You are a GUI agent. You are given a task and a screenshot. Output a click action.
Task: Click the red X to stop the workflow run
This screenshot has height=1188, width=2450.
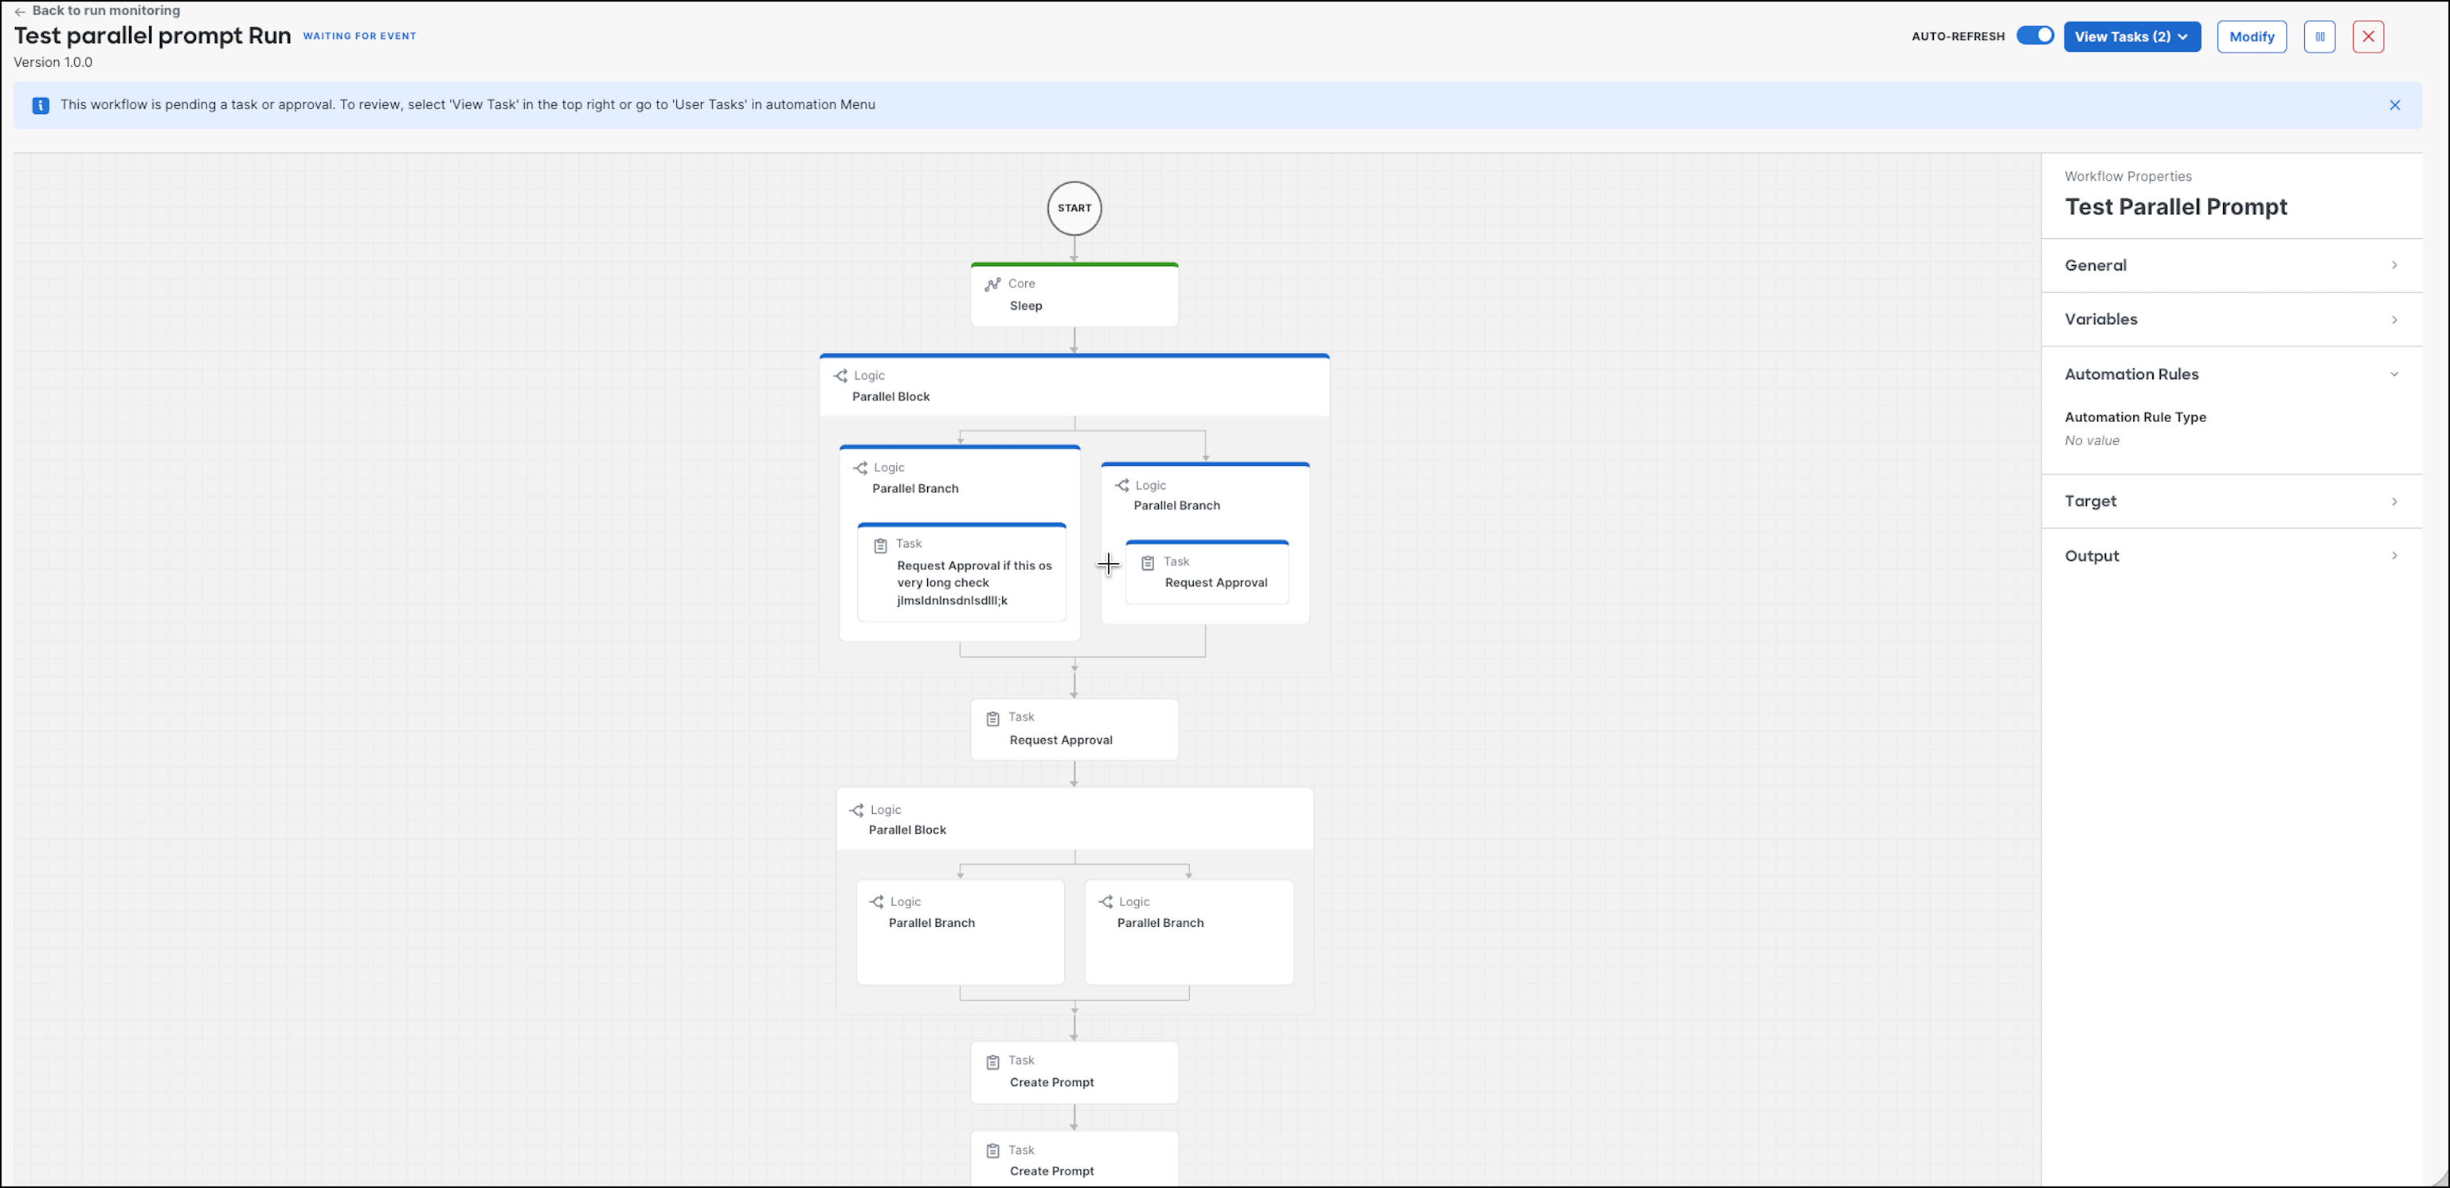tap(2368, 36)
